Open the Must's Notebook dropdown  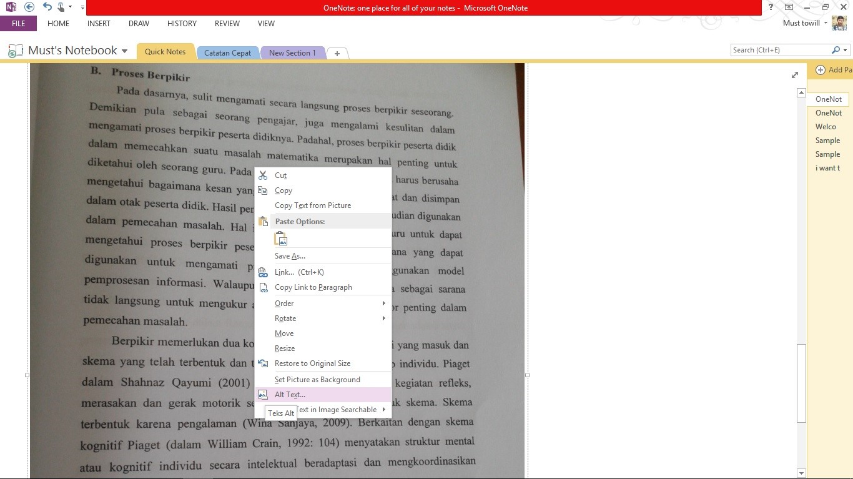pos(124,51)
